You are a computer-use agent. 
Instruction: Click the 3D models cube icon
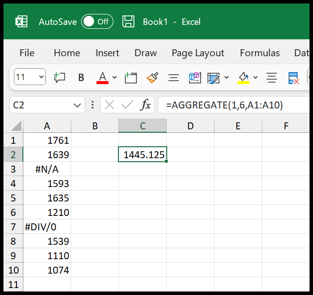(195, 78)
